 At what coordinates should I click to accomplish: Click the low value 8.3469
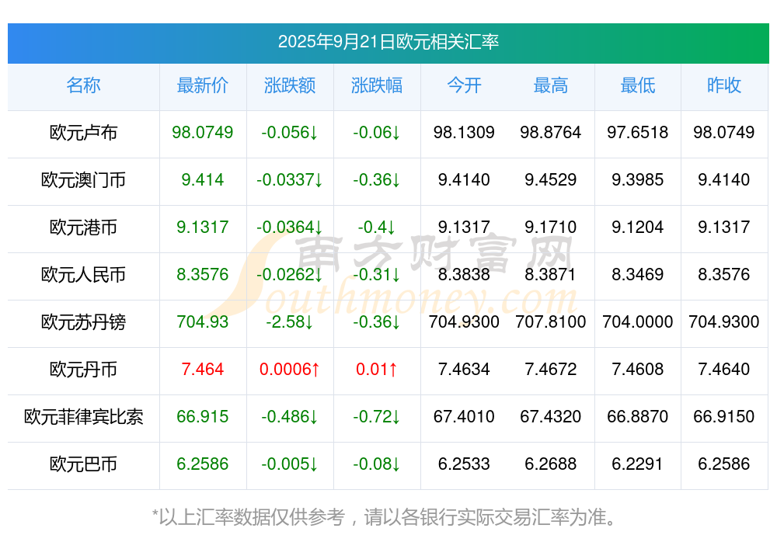tap(638, 274)
